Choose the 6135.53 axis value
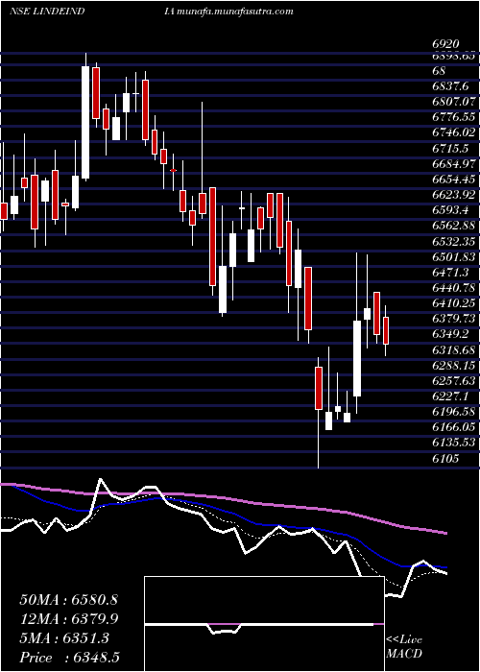Image resolution: width=480 pixels, height=672 pixels. pyautogui.click(x=454, y=442)
